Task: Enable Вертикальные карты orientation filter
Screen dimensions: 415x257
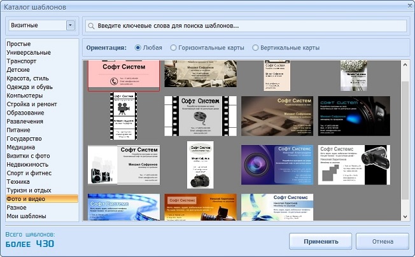Action: 256,48
